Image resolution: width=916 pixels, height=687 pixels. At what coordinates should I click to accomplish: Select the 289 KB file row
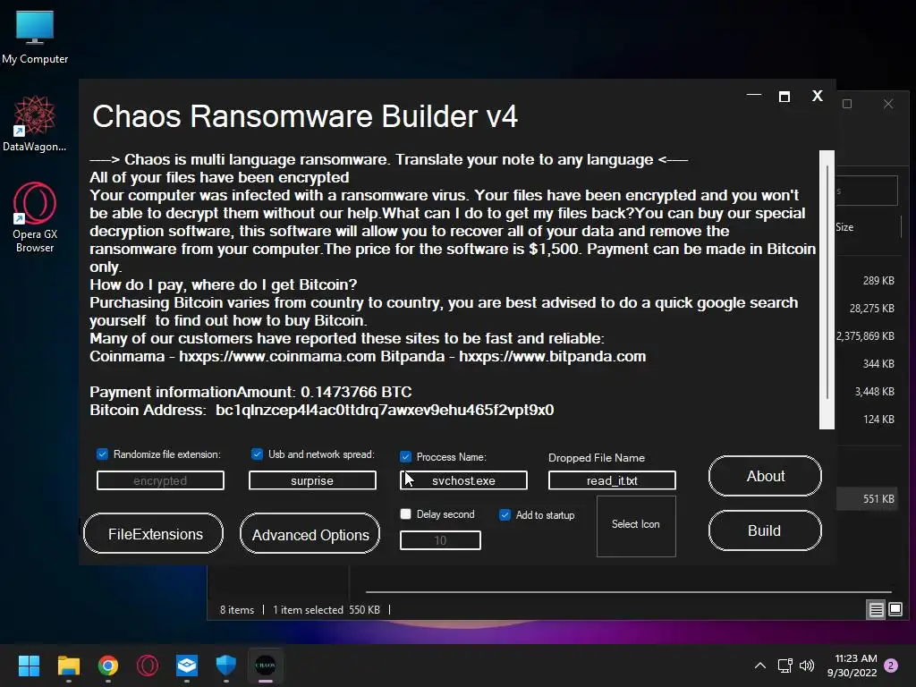tap(868, 281)
